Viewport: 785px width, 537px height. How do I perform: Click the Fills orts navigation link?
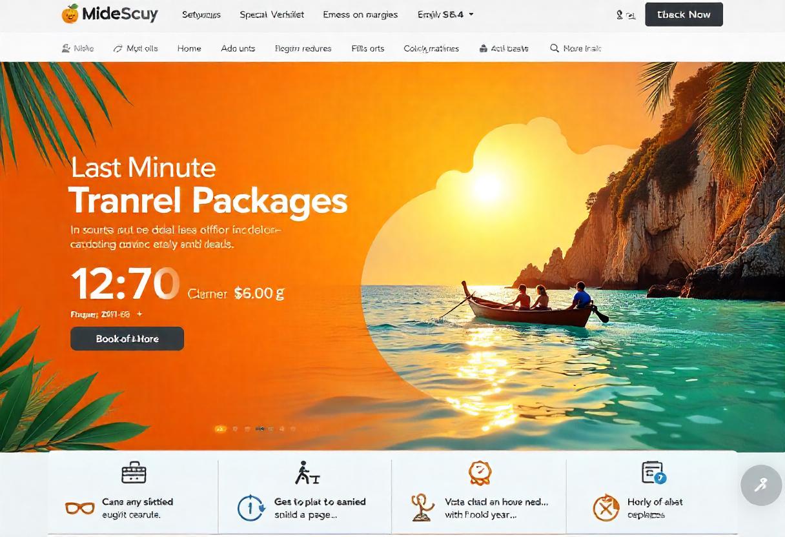[368, 48]
